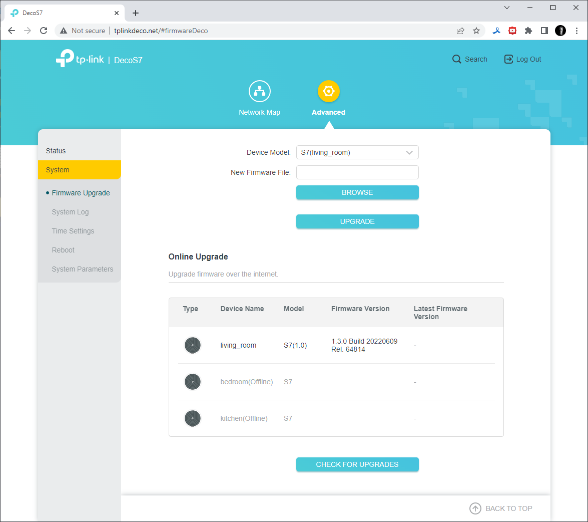Click the Log Out icon
The height and width of the screenshot is (522, 588).
pyautogui.click(x=508, y=59)
